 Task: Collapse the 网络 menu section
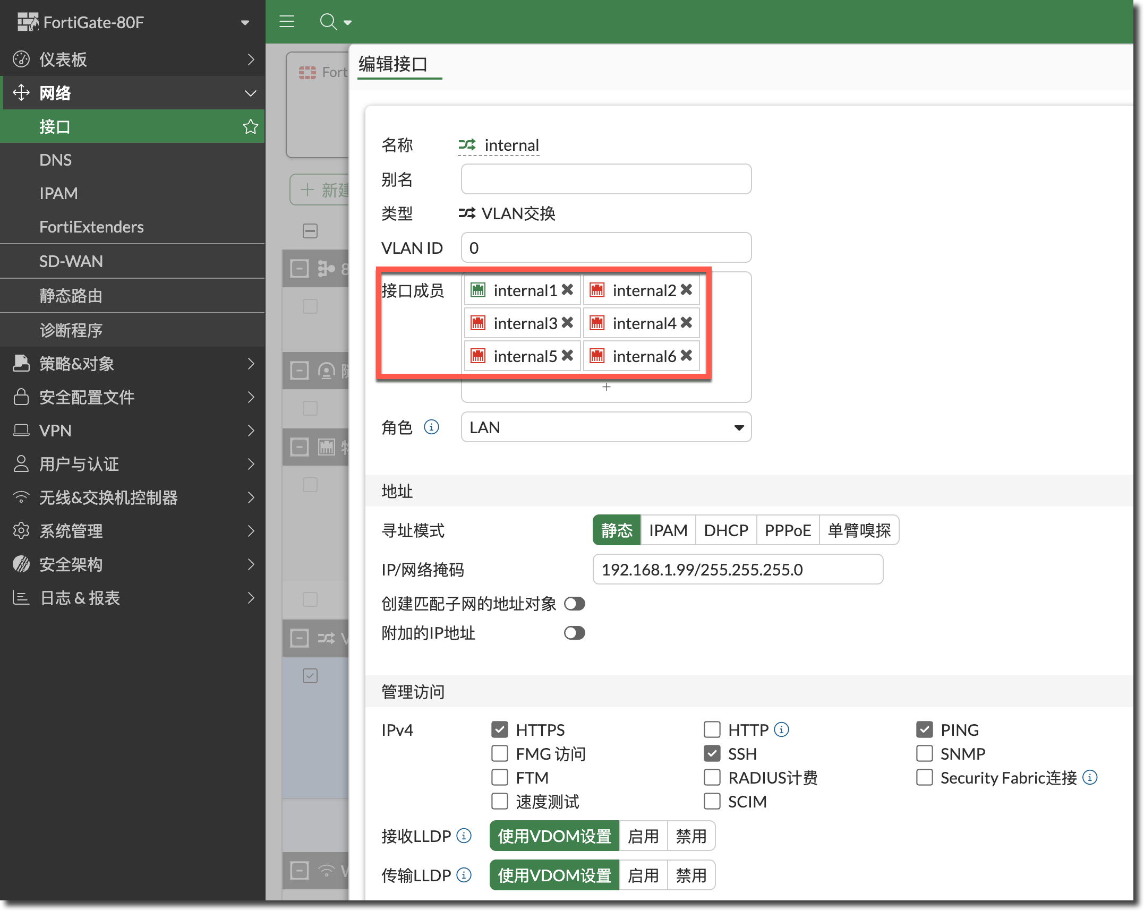pyautogui.click(x=132, y=93)
